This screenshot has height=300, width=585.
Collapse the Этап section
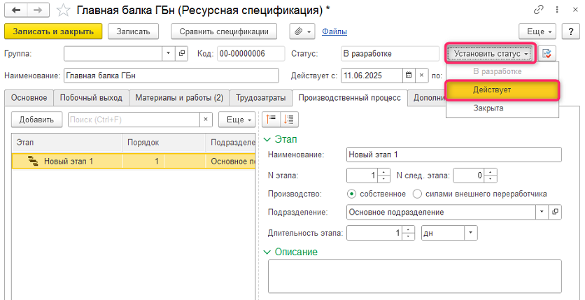(266, 139)
